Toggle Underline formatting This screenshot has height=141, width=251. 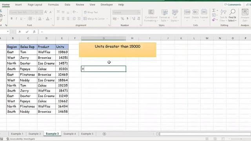pos(21,18)
